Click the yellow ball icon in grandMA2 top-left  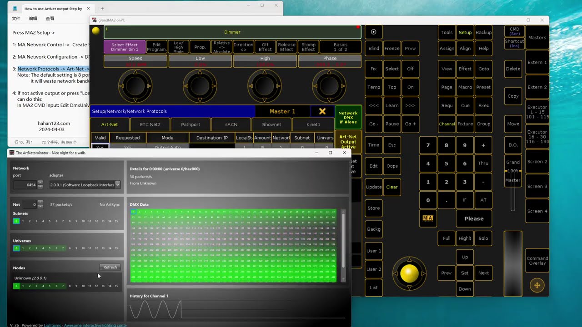pyautogui.click(x=95, y=30)
